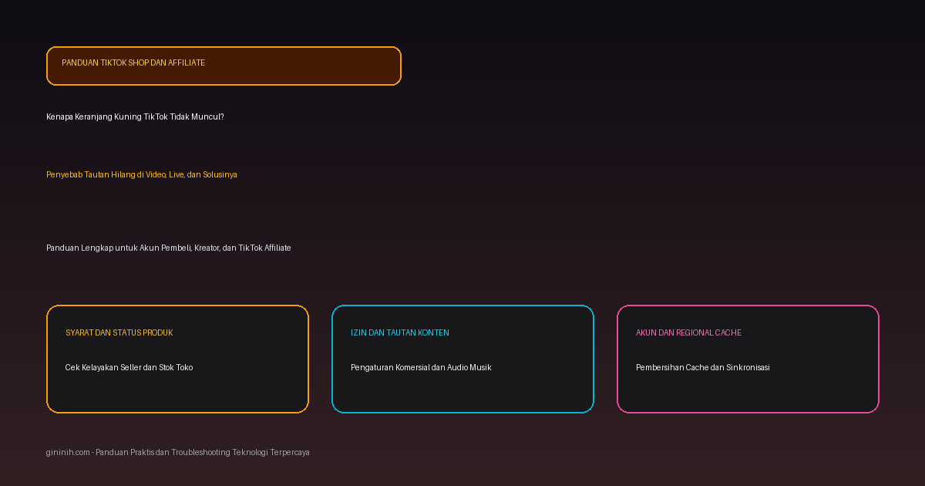This screenshot has width=925, height=486.
Task: Select the Panduan Lengkap untuk Akun Pembeli line
Action: click(169, 248)
